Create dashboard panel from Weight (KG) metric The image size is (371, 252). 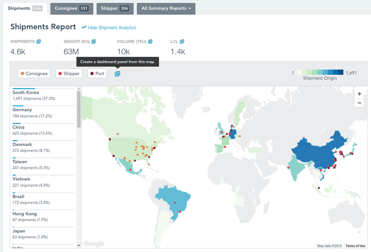coord(93,41)
